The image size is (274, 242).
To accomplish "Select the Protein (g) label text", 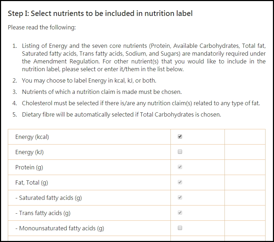I will click(x=29, y=167).
